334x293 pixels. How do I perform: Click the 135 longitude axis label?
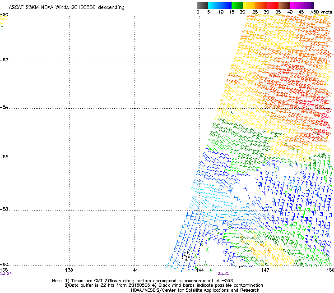pyautogui.click(x=4, y=270)
